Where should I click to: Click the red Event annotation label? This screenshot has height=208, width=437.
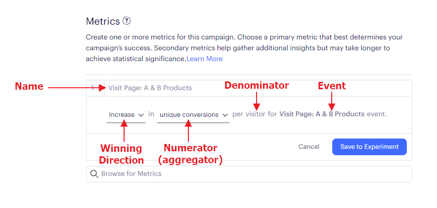coord(332,86)
